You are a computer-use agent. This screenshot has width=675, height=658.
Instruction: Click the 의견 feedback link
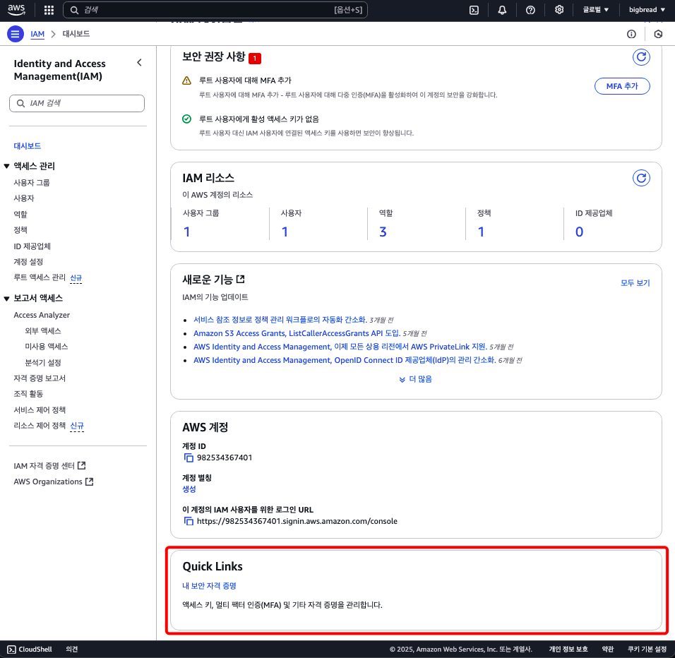pyautogui.click(x=72, y=649)
